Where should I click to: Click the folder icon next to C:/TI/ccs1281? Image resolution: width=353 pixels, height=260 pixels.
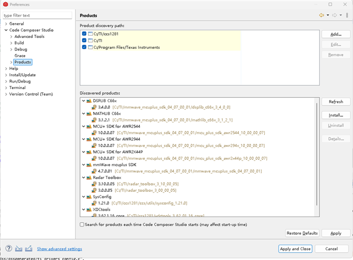click(x=90, y=34)
